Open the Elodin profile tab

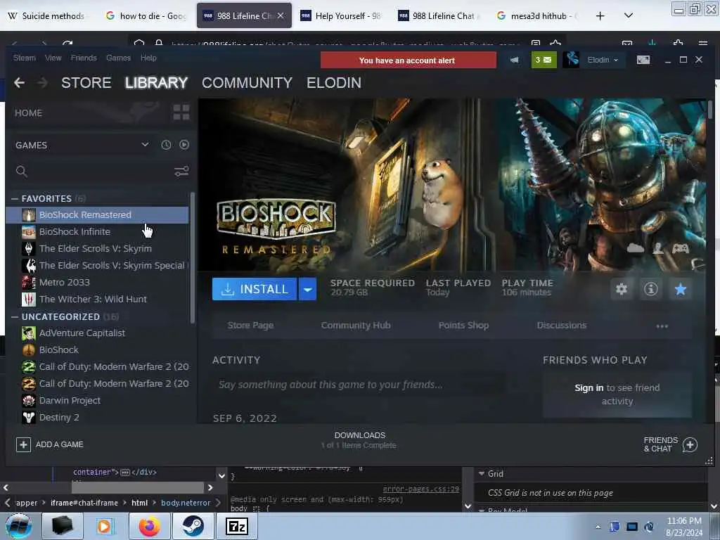[x=334, y=83]
